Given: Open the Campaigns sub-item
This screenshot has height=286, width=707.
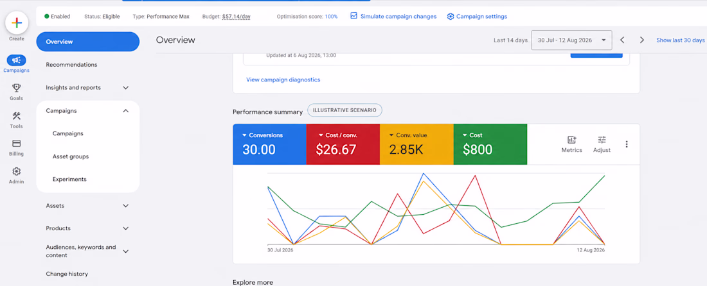Looking at the screenshot, I should click(x=67, y=133).
